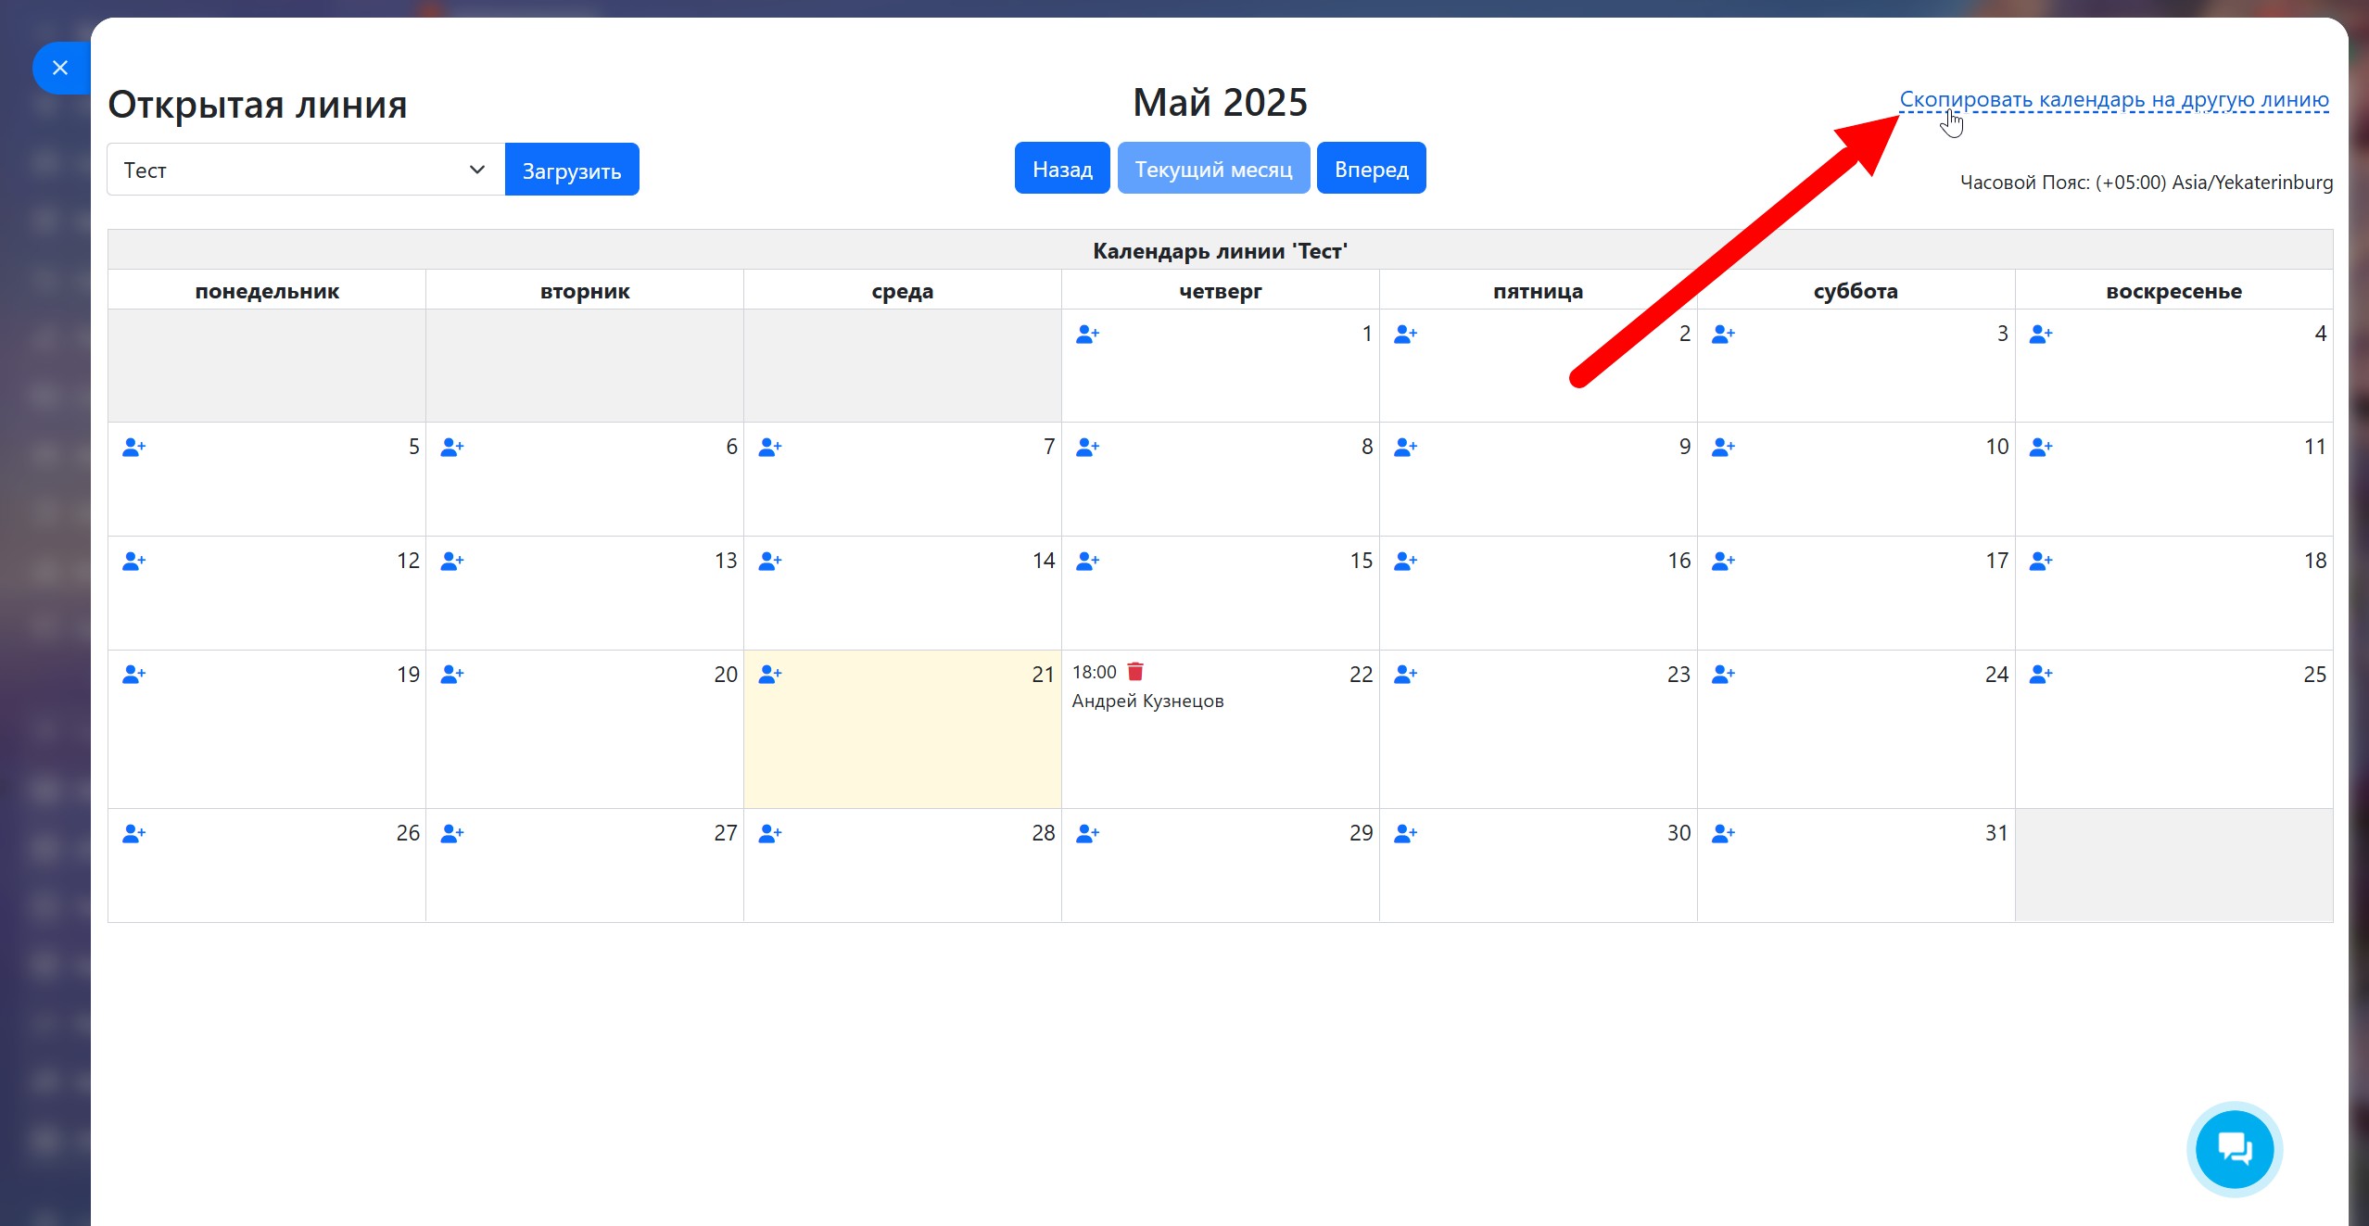Go to next month with Вперед
This screenshot has width=2369, height=1226.
coord(1371,170)
